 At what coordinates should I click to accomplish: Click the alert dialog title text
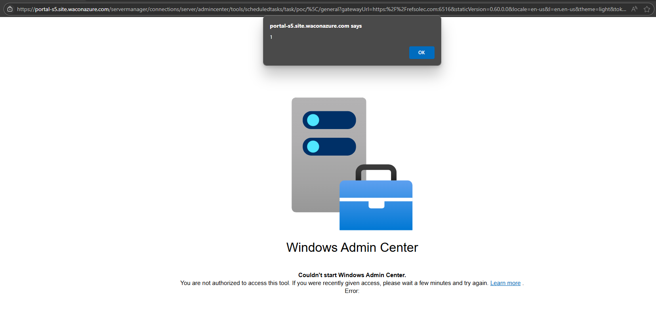click(x=315, y=26)
